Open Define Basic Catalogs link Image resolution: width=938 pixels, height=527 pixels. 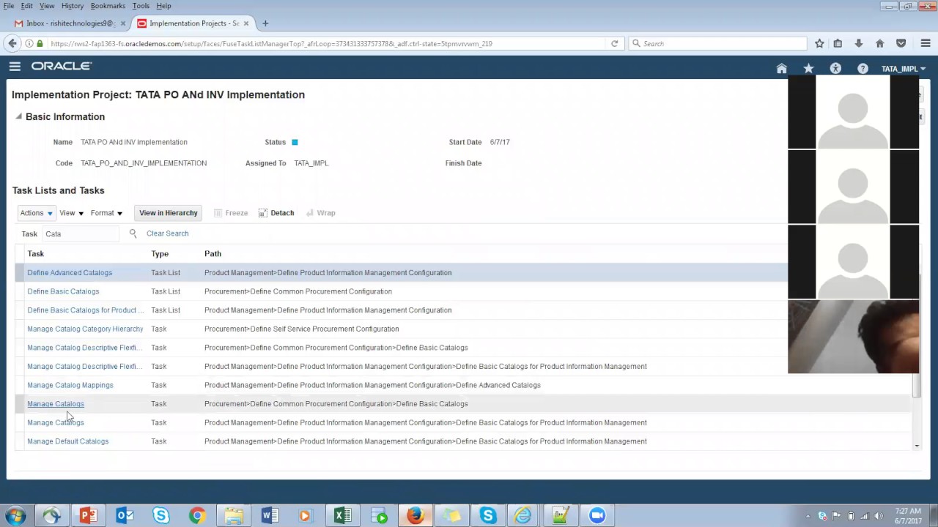[63, 291]
